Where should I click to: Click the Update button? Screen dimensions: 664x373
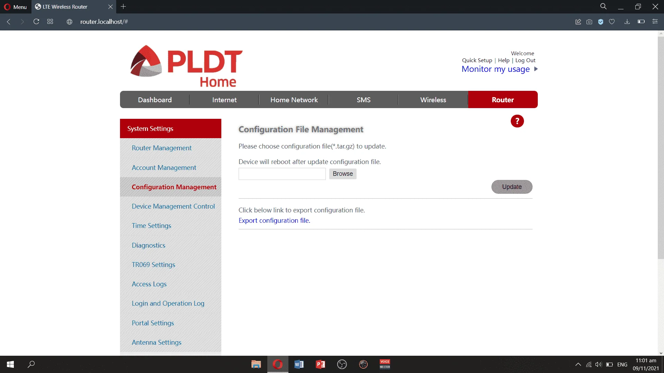click(512, 187)
